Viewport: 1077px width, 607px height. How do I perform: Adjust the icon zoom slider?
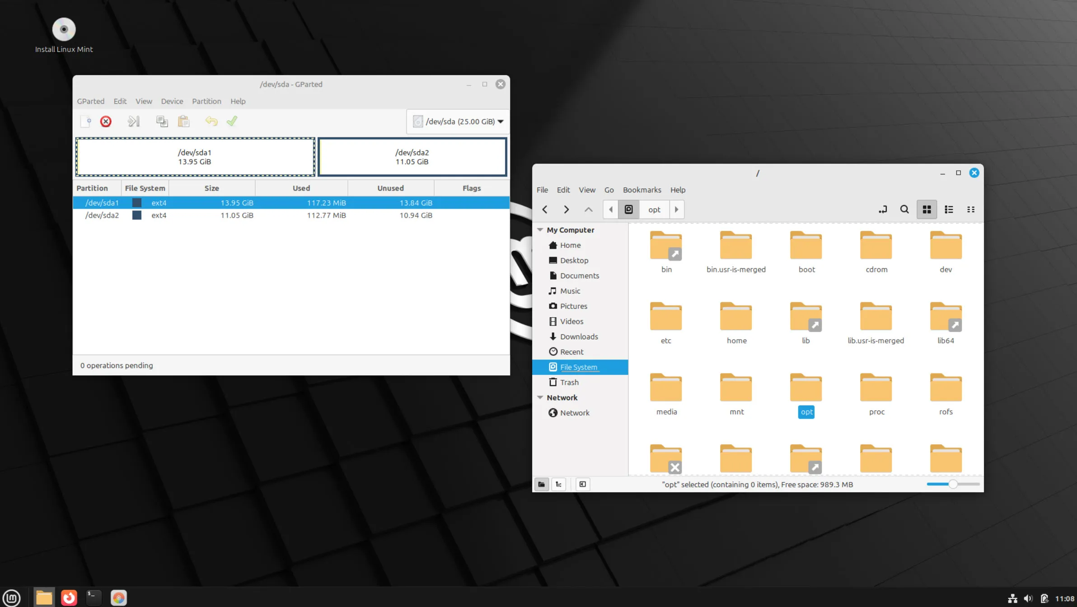952,484
